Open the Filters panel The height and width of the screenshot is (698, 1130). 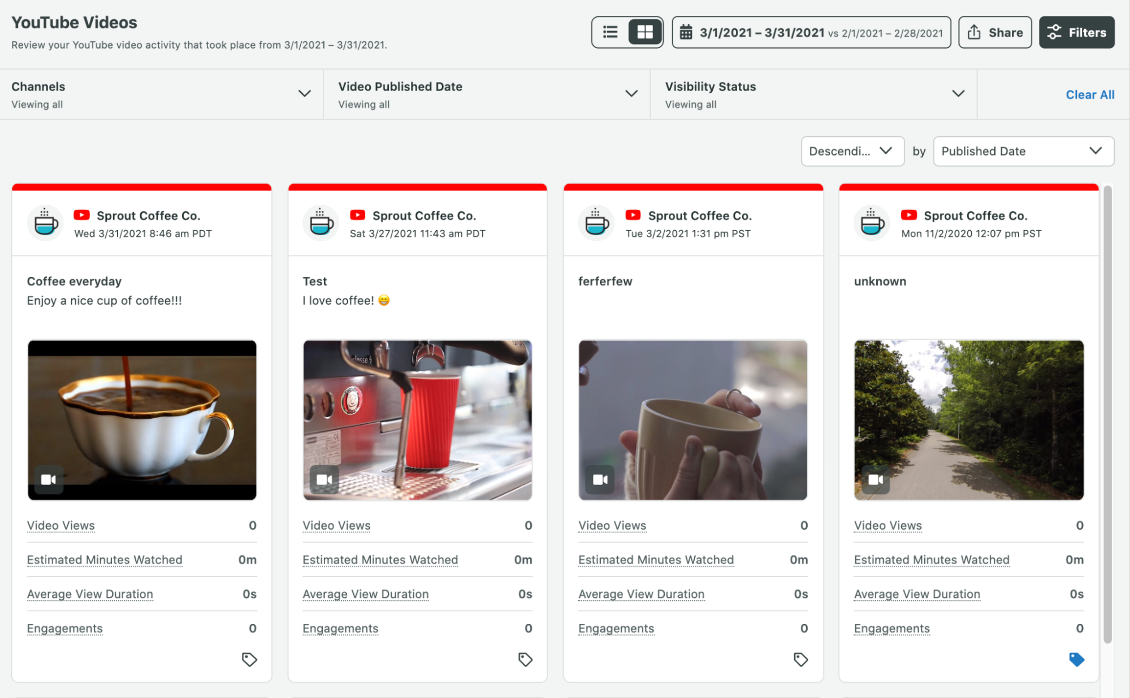click(1076, 32)
